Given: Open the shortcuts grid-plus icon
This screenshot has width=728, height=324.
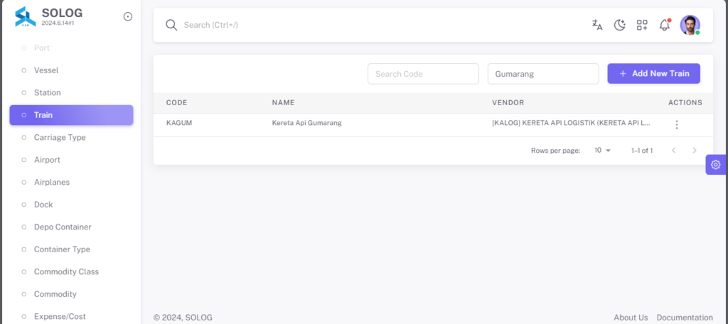Looking at the screenshot, I should click(x=642, y=25).
